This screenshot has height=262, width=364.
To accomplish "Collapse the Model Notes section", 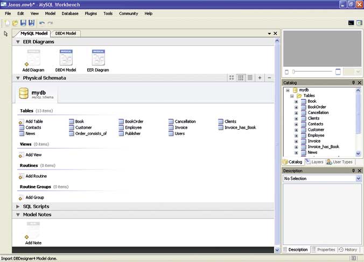I will point(18,215).
